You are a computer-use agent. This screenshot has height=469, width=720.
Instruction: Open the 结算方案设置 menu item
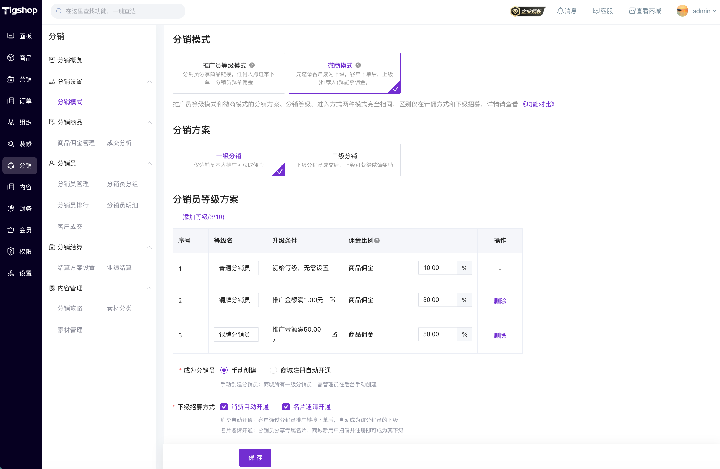[76, 268]
